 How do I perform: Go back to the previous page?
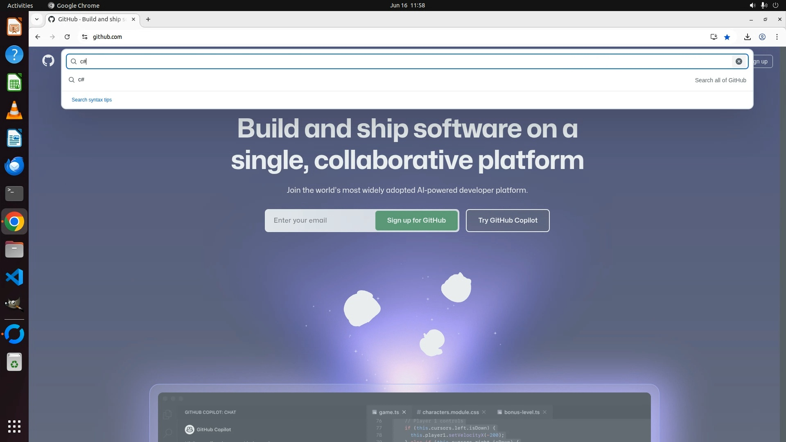pos(38,37)
